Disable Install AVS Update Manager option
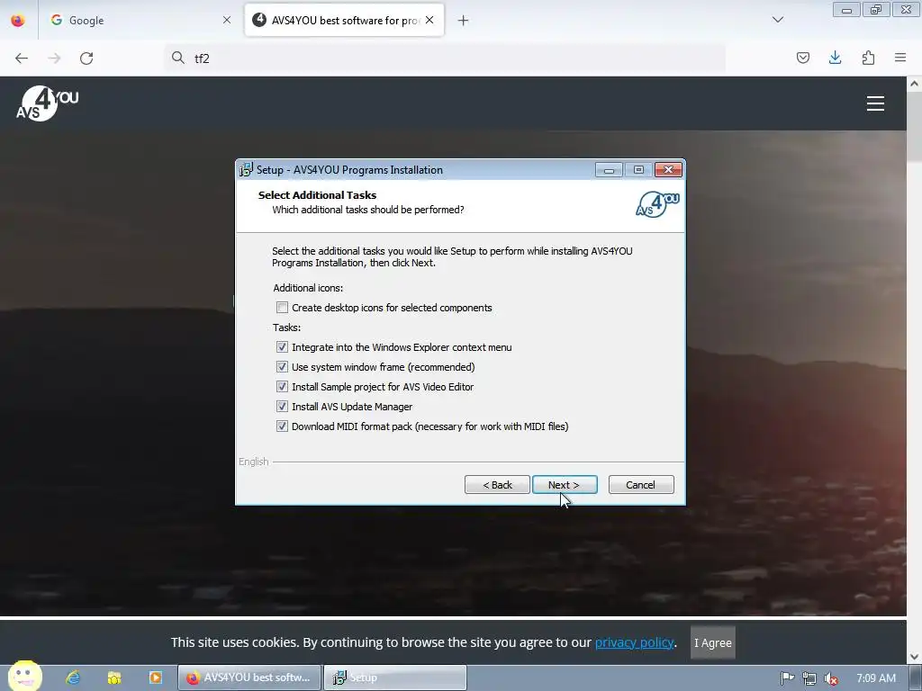This screenshot has height=691, width=922. 282,407
